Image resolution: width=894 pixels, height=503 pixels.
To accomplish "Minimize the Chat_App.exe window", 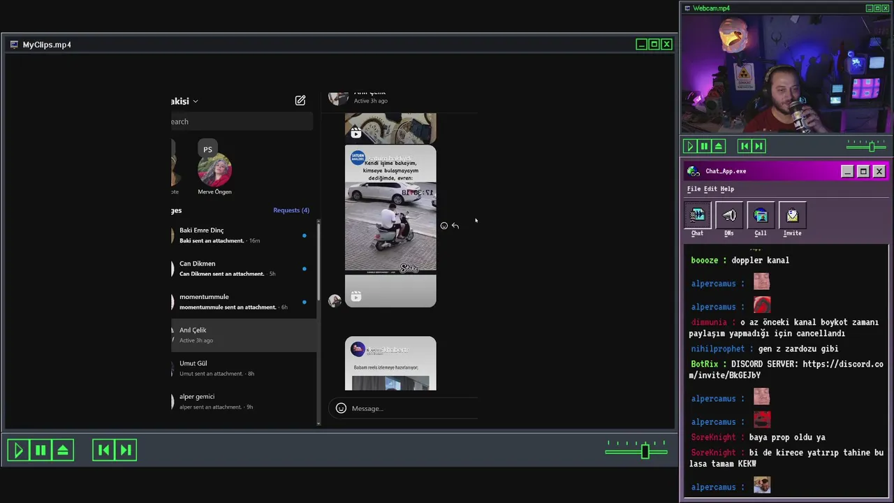I will 847,172.
